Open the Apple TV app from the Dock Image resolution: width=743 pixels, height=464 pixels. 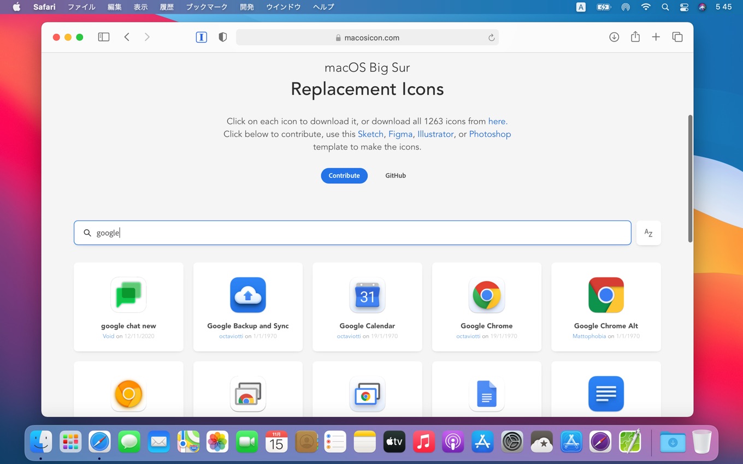(x=394, y=442)
